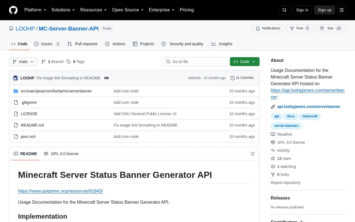Switch to Security and quality tab

coord(182,44)
